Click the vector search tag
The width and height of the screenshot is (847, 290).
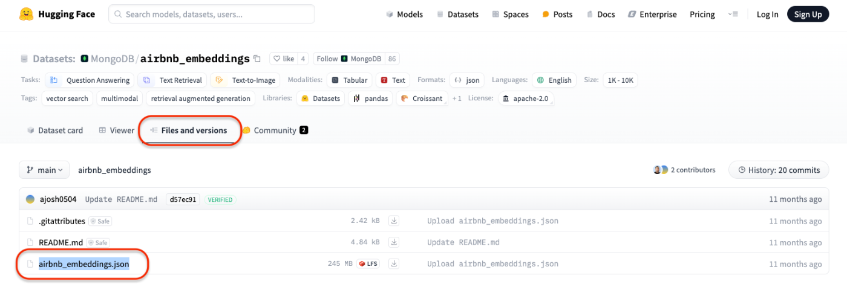(67, 98)
